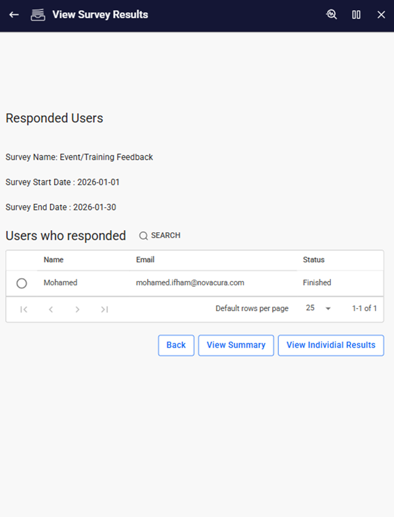This screenshot has height=517, width=394.
Task: Sort by the Email column header
Action: (x=145, y=260)
